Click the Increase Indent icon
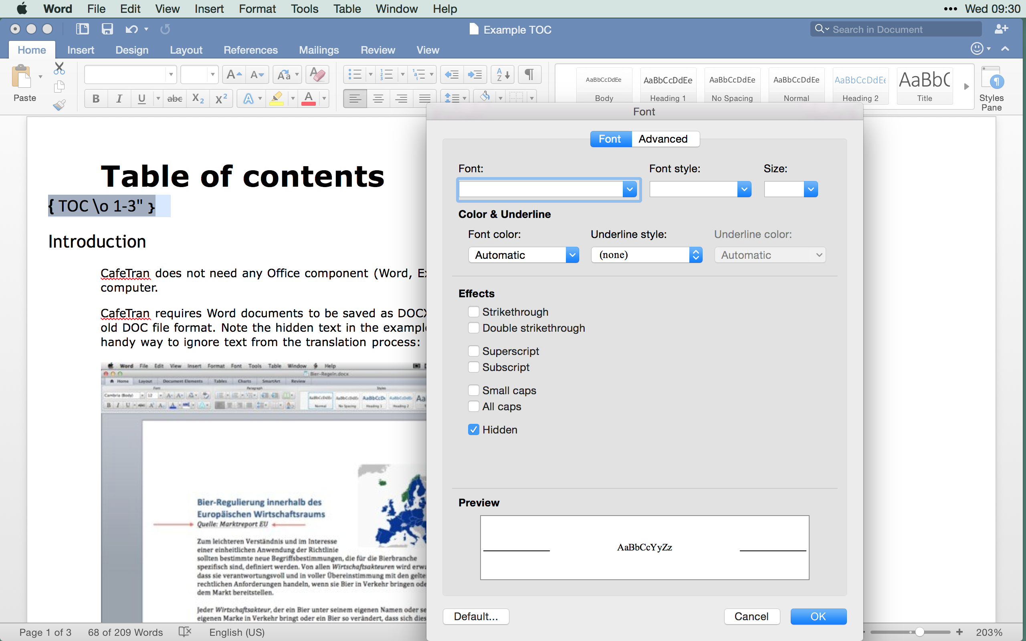This screenshot has height=641, width=1026. 475,75
